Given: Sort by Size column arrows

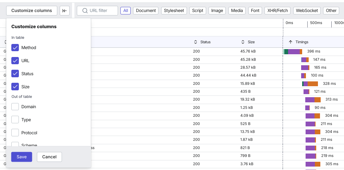Looking at the screenshot, I should click(243, 42).
